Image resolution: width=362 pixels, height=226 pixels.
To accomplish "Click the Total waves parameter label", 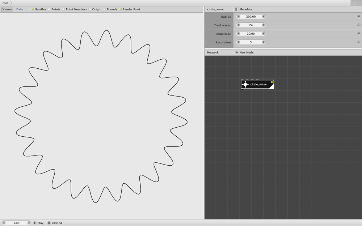I will click(222, 25).
